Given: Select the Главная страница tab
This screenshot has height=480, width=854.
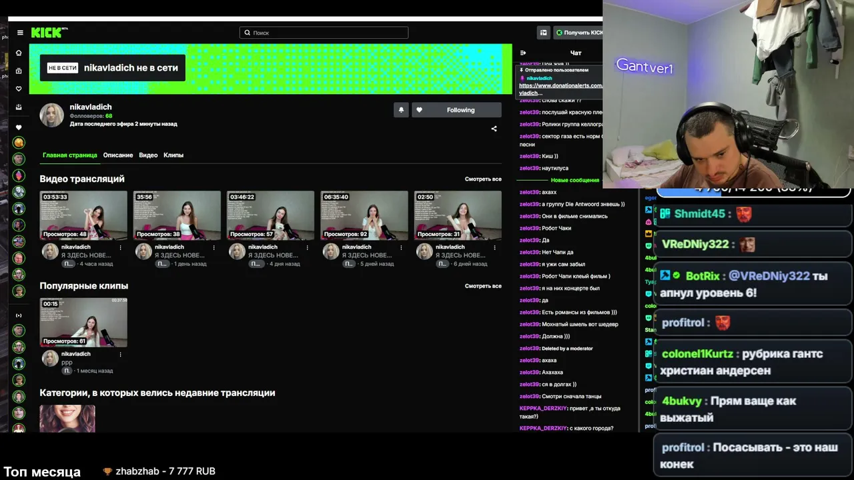Looking at the screenshot, I should [70, 155].
